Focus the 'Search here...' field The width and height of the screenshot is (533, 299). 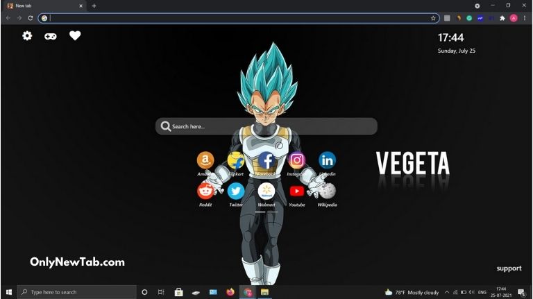click(266, 126)
